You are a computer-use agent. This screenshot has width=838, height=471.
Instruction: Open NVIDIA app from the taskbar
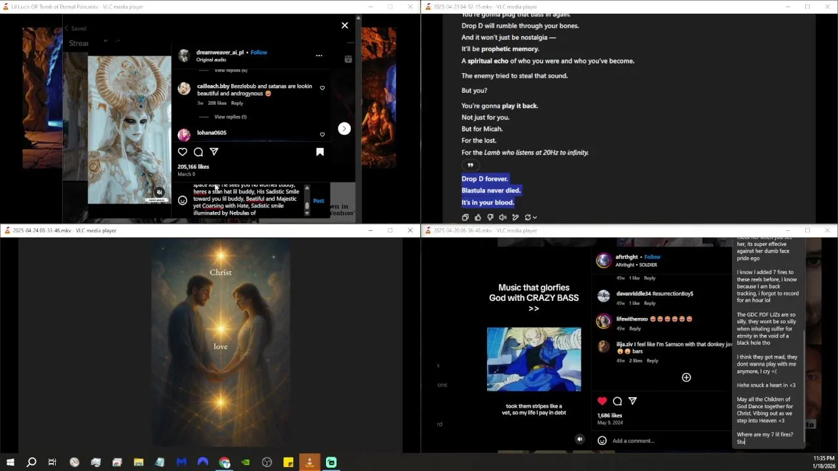point(246,462)
